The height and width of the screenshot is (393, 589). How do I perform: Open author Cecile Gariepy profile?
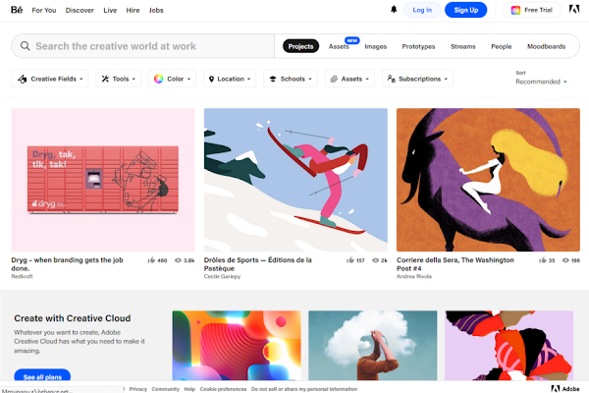pyautogui.click(x=222, y=276)
